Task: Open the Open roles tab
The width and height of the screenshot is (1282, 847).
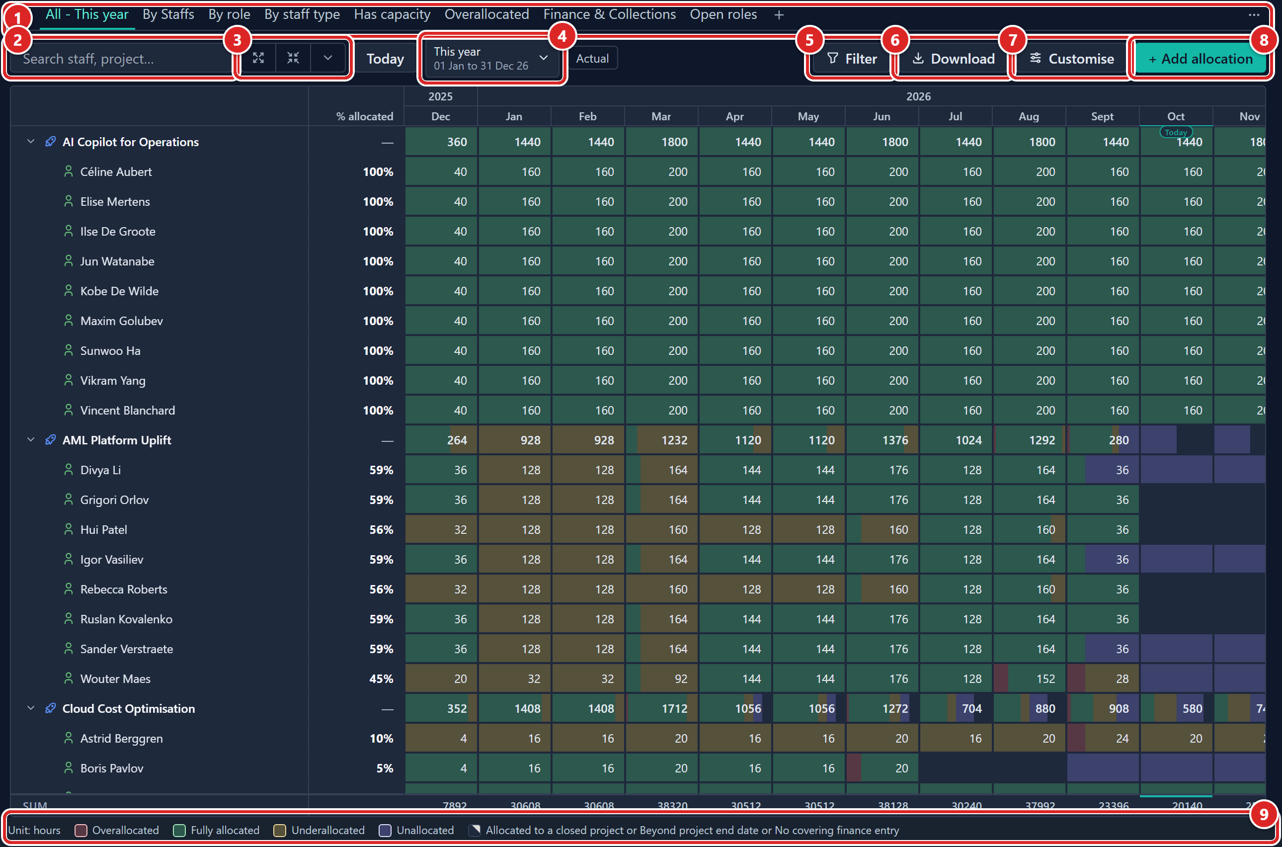Action: [723, 14]
